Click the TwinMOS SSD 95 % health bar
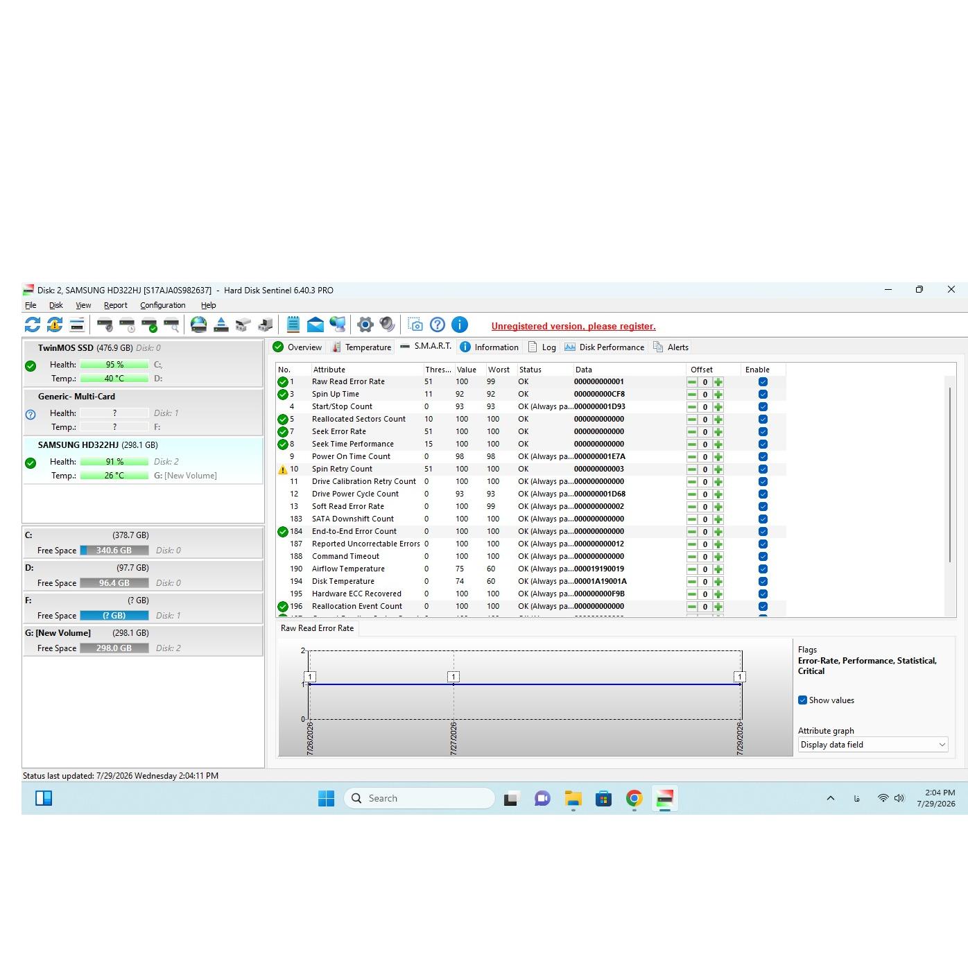 114,365
